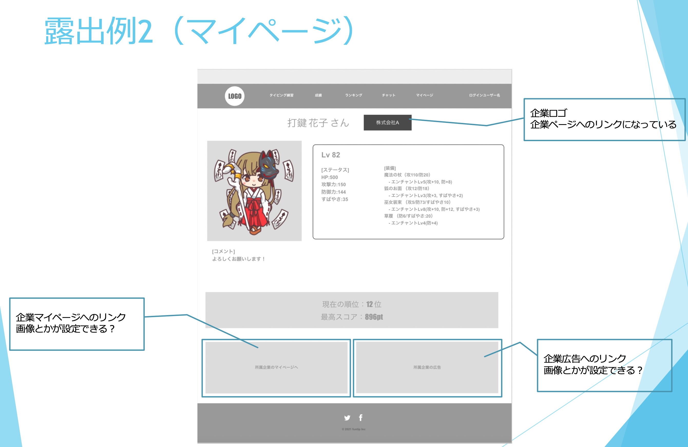
Task: Open Twitter from the footer icon
Action: (347, 417)
